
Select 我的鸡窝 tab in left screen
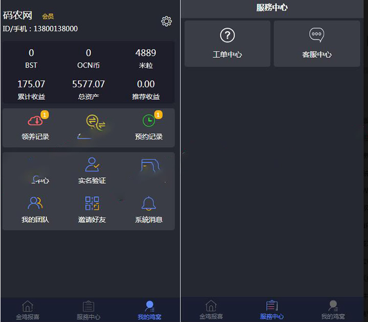[149, 310]
